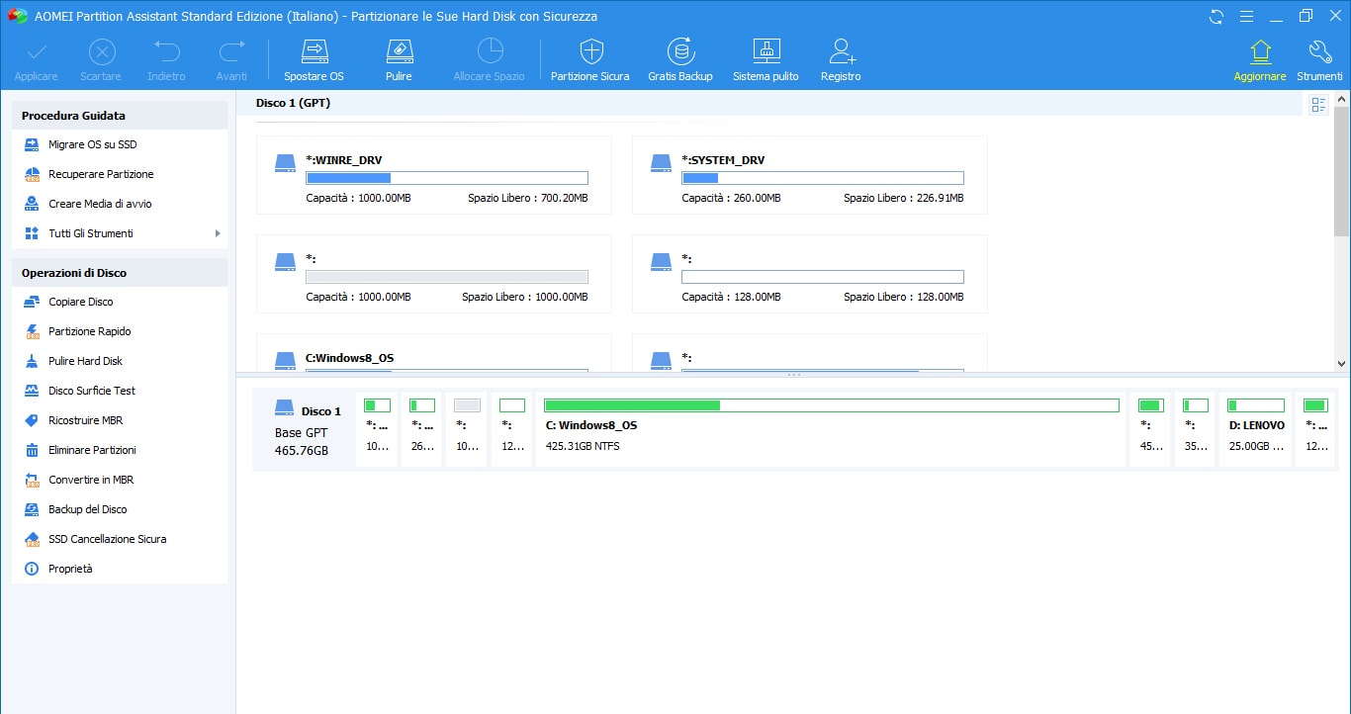Click the Applicare button
Viewport: 1351px width, 714px height.
click(x=36, y=57)
